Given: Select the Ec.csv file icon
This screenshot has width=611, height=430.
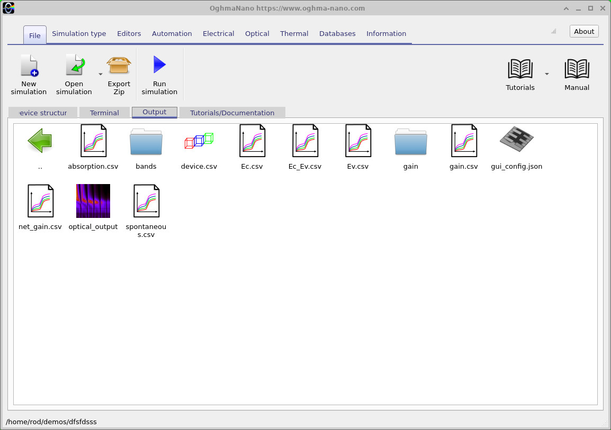Looking at the screenshot, I should coord(252,141).
